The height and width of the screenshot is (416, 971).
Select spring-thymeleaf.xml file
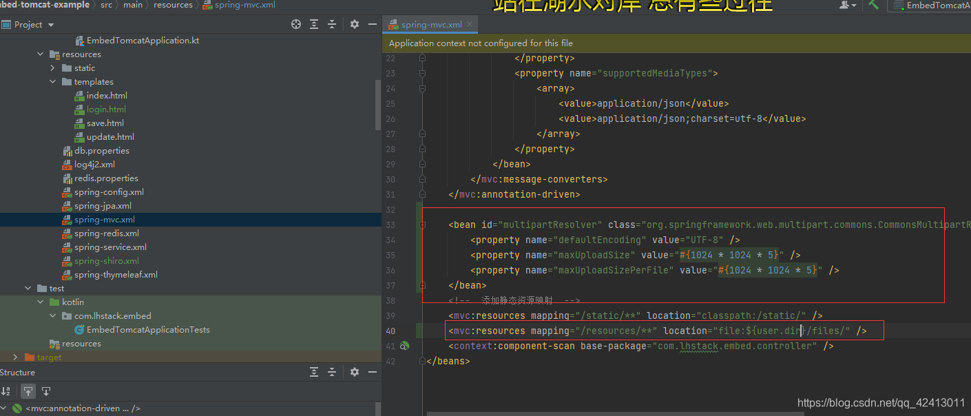116,275
